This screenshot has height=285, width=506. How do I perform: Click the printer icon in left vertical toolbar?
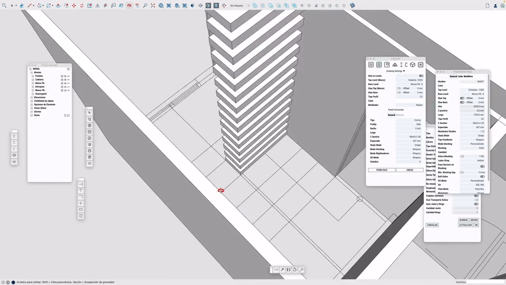(90, 151)
